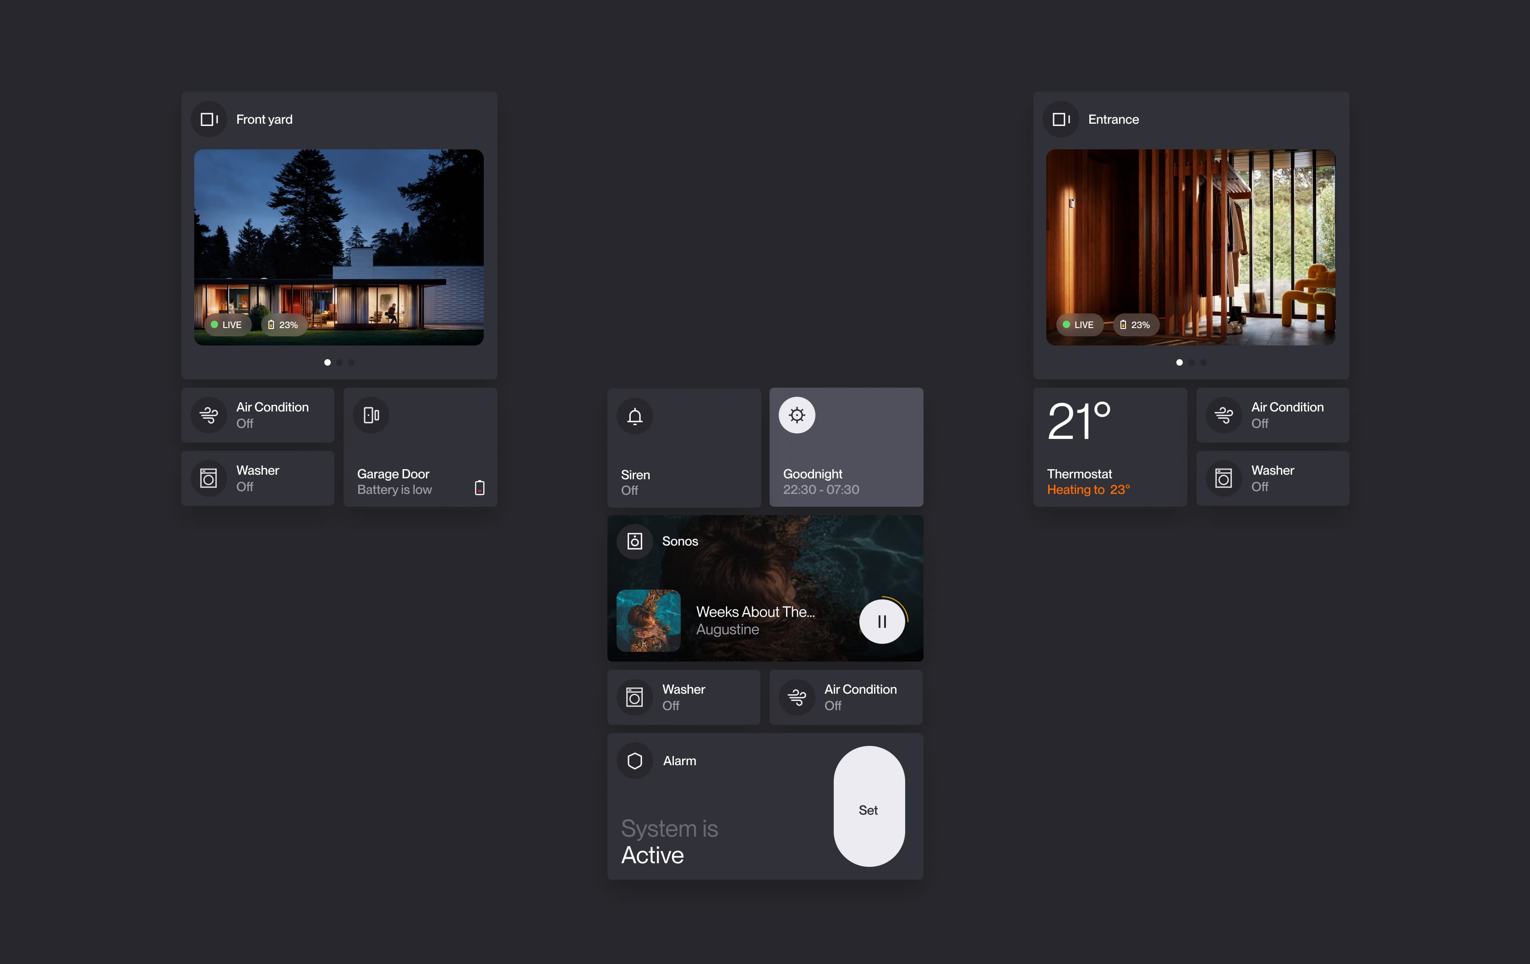The height and width of the screenshot is (964, 1530).
Task: Open the Entrance live camera feed
Action: (1190, 247)
